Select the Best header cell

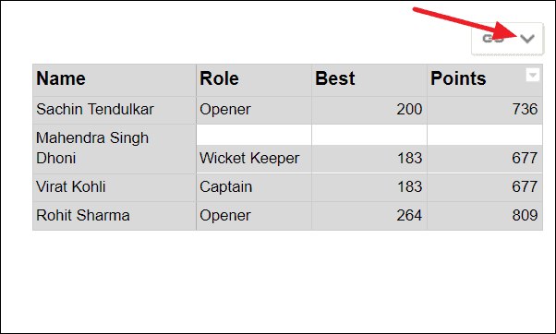point(369,80)
